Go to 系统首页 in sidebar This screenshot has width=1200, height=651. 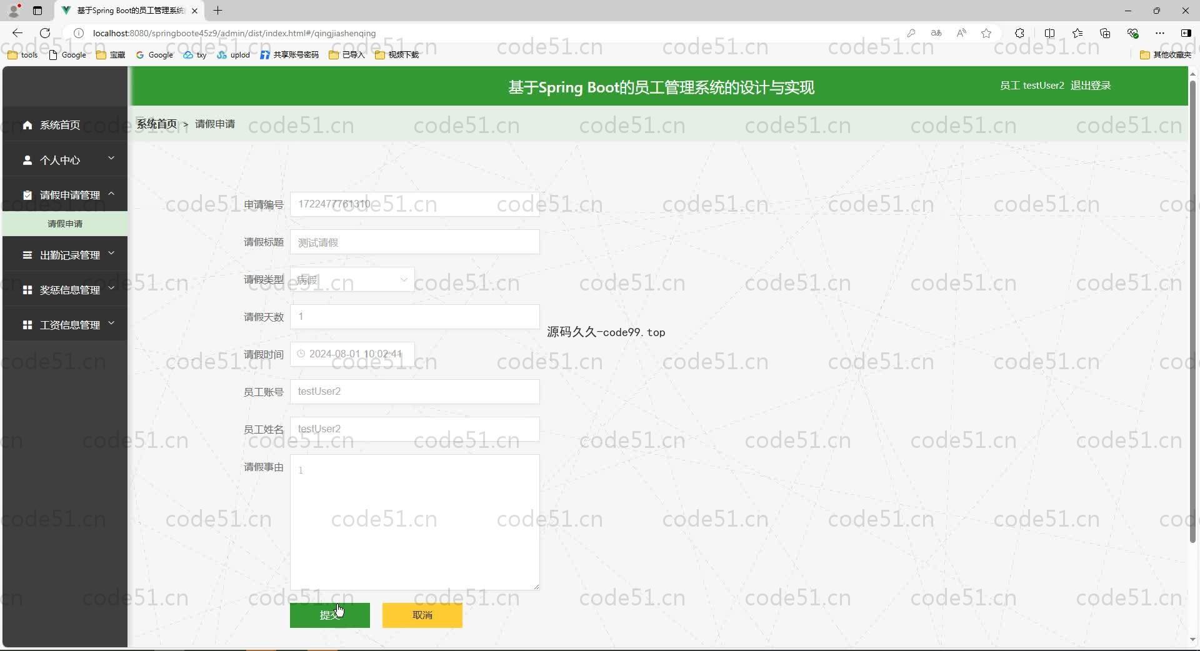[65, 125]
